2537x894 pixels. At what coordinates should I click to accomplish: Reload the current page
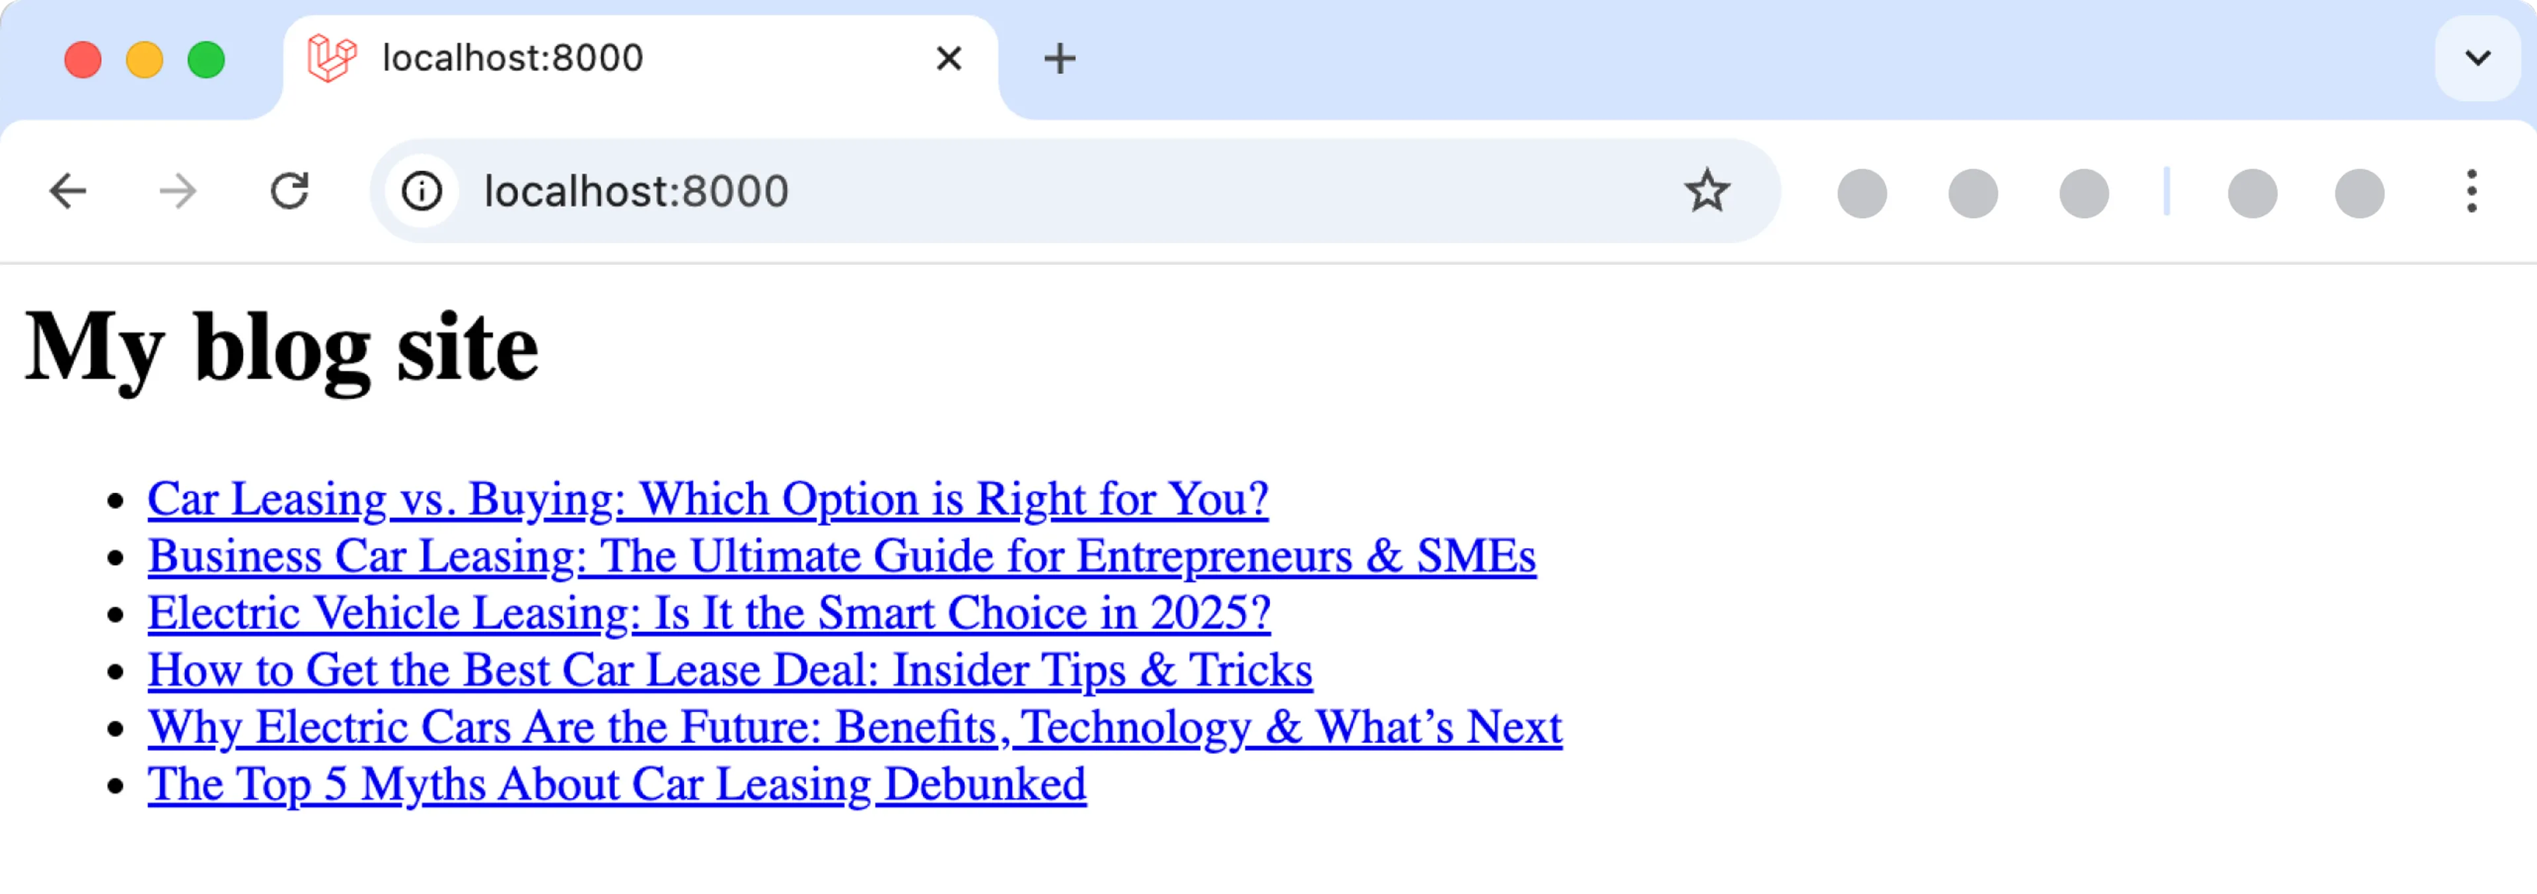click(289, 191)
